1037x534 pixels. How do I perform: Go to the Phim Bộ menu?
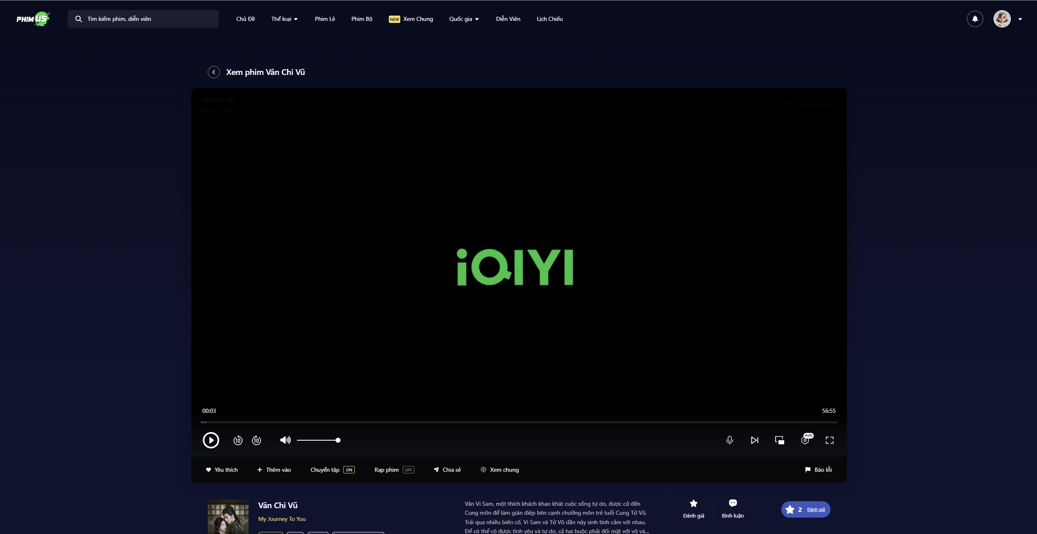[362, 19]
